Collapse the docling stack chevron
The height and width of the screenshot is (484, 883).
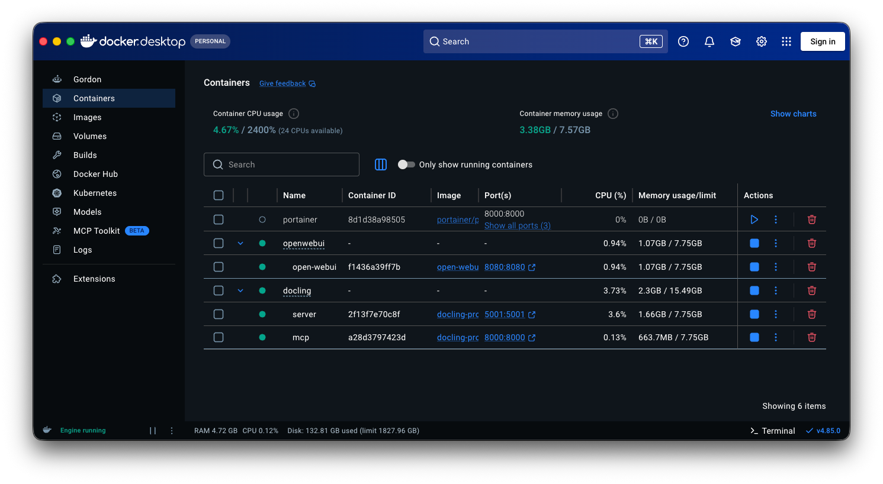click(240, 291)
